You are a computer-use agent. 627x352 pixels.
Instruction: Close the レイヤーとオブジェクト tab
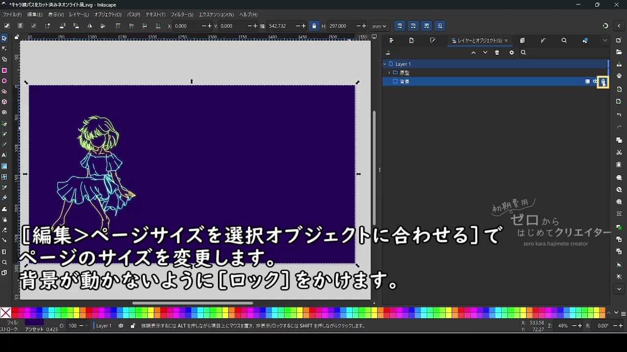point(506,41)
